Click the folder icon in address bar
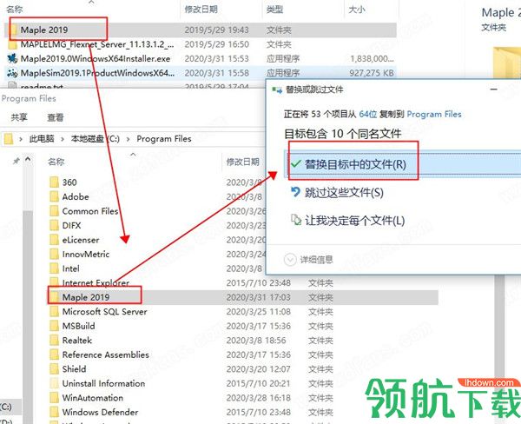The height and width of the screenshot is (424, 521). (9, 139)
